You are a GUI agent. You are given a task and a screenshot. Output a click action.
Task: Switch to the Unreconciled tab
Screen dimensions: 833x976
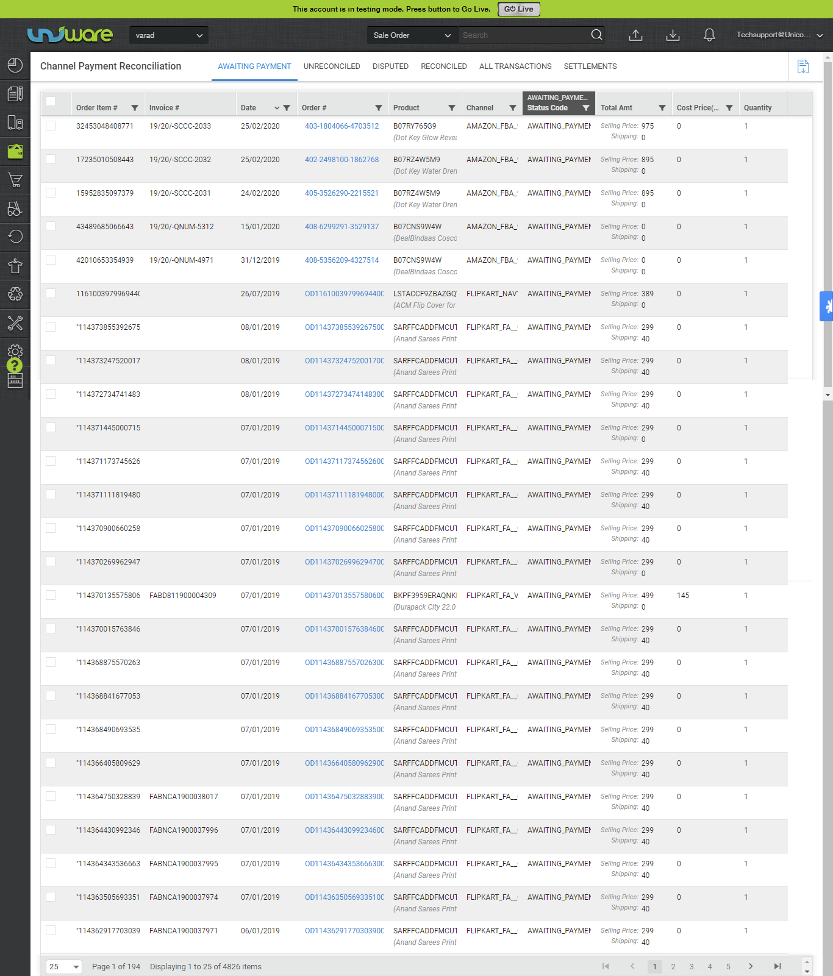click(x=332, y=66)
